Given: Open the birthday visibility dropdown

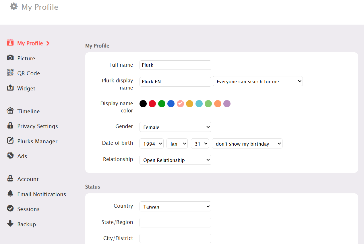Looking at the screenshot, I should click(247, 144).
